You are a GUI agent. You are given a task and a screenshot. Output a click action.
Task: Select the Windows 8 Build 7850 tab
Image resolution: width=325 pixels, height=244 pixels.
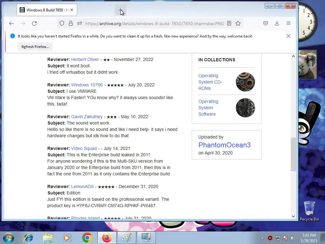pyautogui.click(x=47, y=10)
